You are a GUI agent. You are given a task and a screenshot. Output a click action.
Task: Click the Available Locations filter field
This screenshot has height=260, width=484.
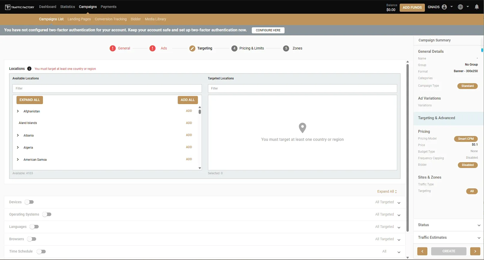(107, 88)
